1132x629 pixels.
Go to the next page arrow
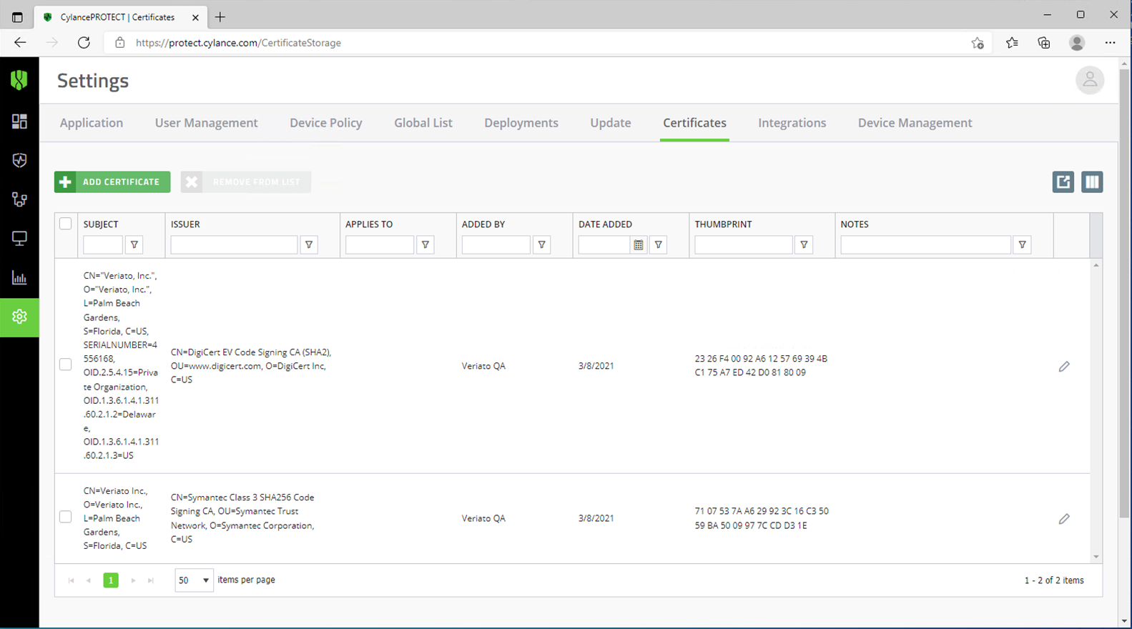pos(133,580)
